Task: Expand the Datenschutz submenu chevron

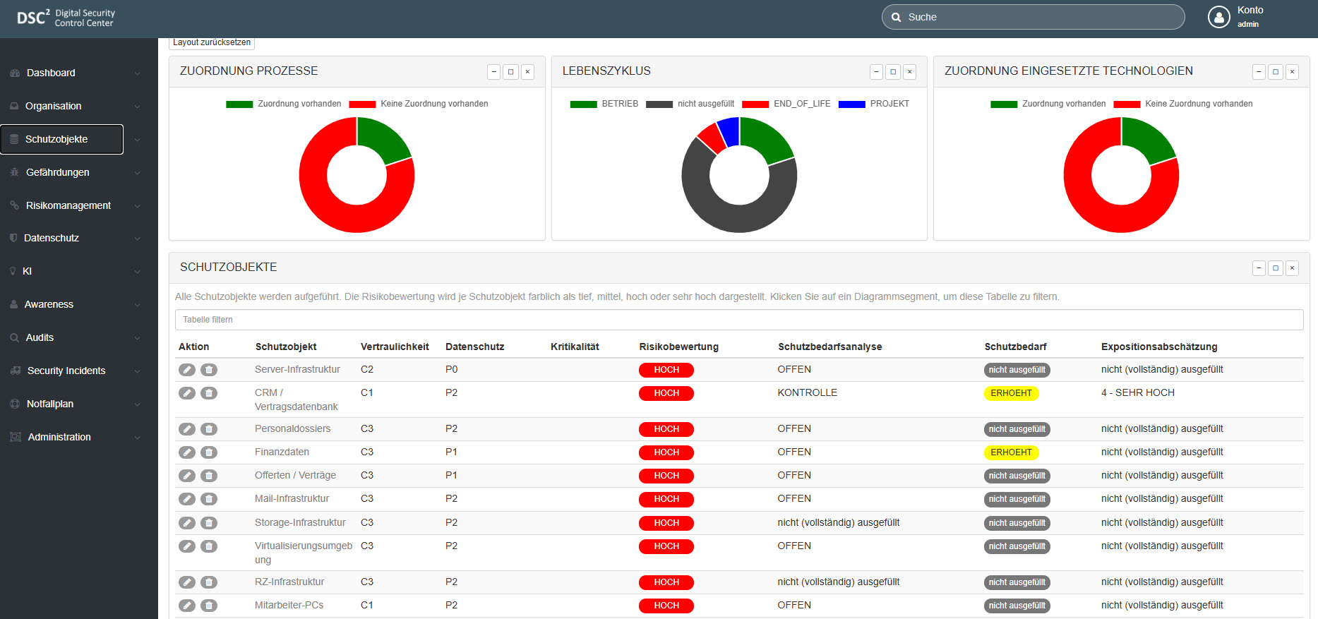Action: point(137,239)
